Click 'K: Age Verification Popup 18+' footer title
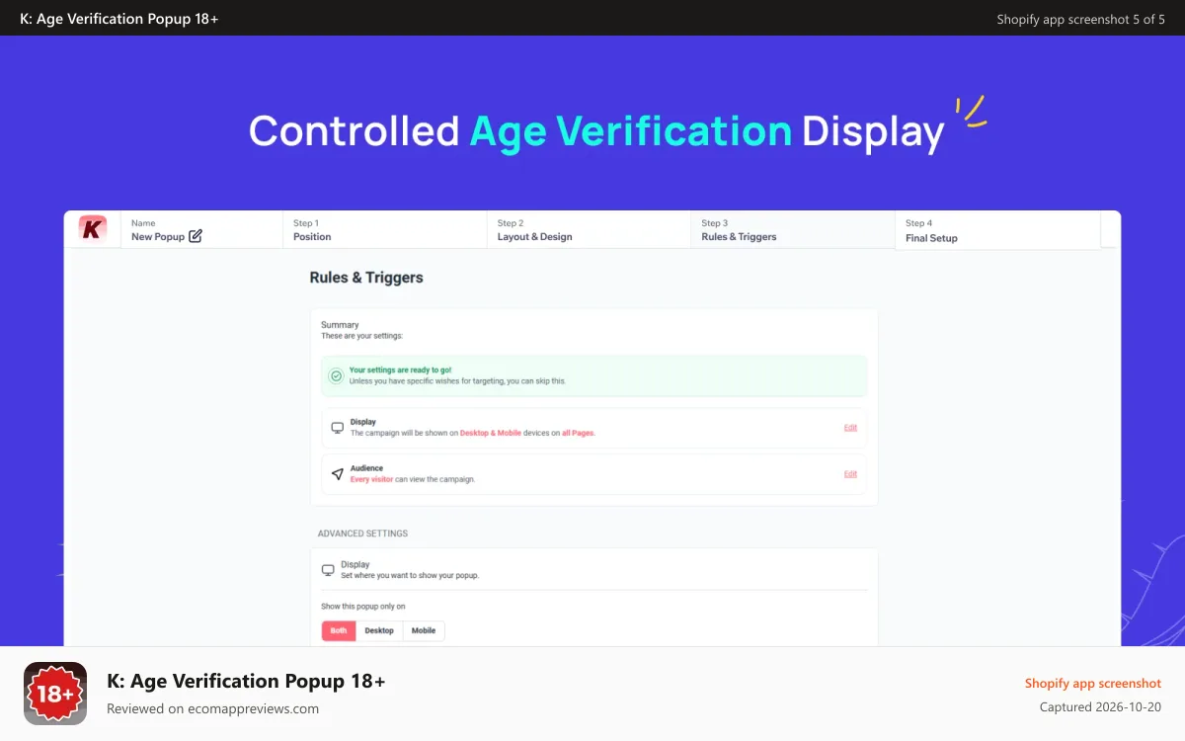 point(246,681)
